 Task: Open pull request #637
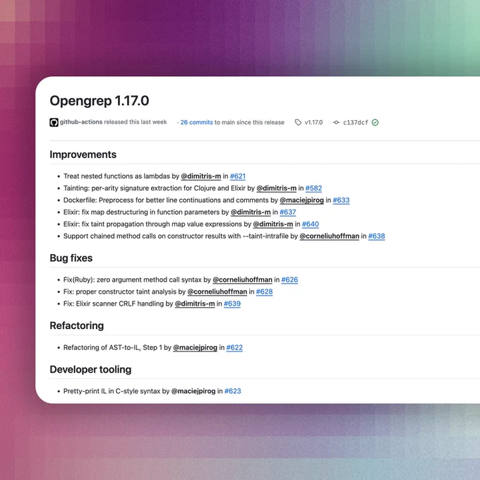point(288,212)
